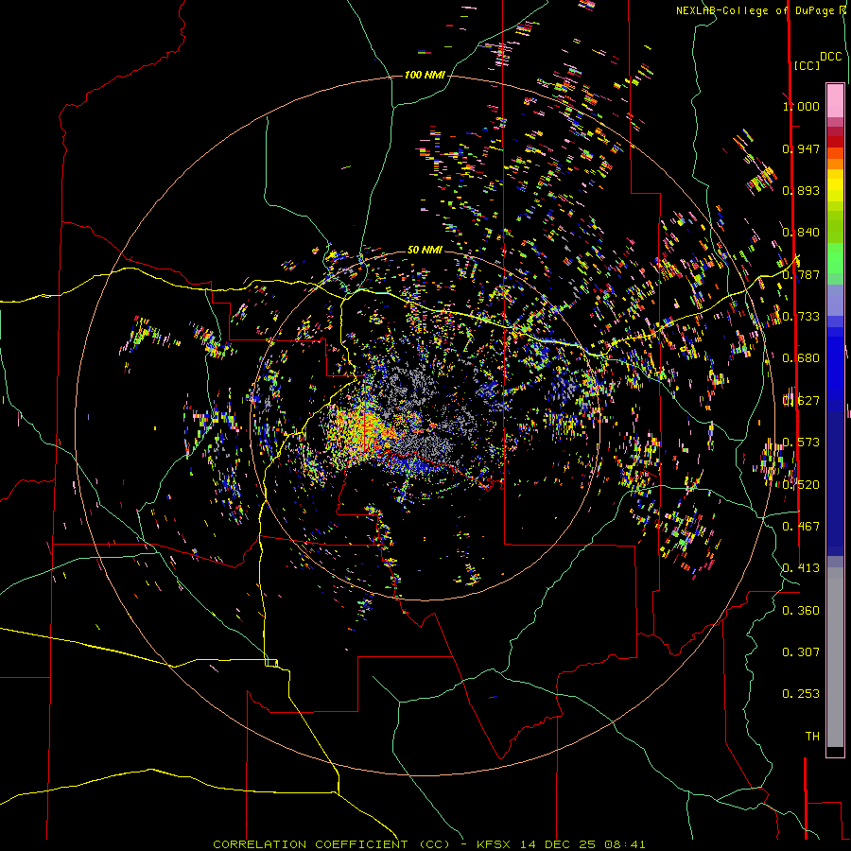Click the 0.787 scale value
Viewport: 851px width, 851px height.
click(x=801, y=274)
